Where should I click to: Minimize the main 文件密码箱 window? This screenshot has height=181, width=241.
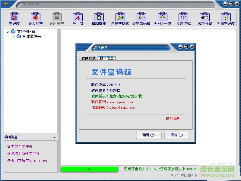(226, 4)
